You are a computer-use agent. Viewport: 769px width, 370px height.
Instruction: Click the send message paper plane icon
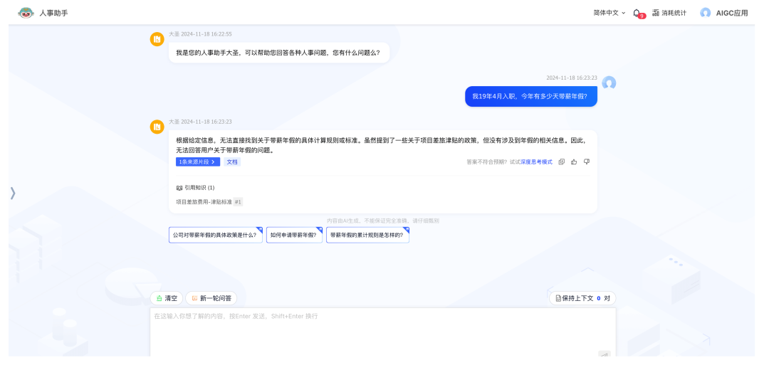(x=604, y=354)
